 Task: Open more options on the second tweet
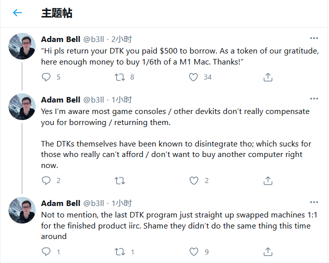pyautogui.click(x=314, y=99)
